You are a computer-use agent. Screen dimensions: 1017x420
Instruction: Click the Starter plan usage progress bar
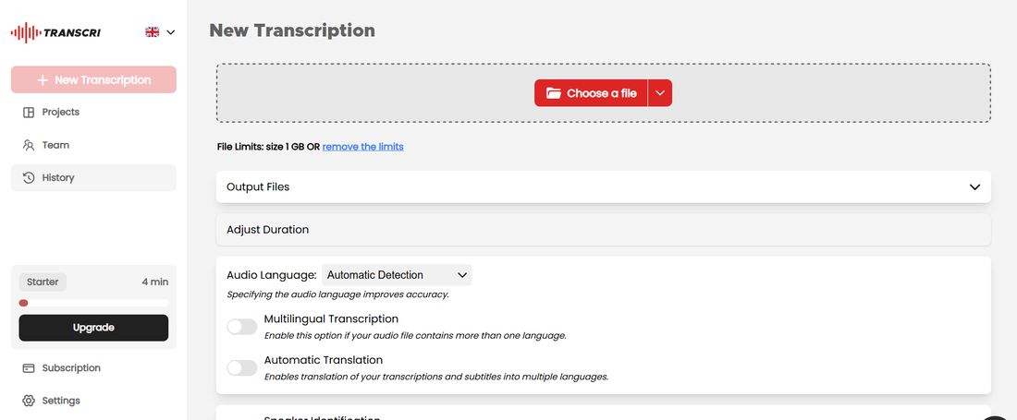(93, 303)
